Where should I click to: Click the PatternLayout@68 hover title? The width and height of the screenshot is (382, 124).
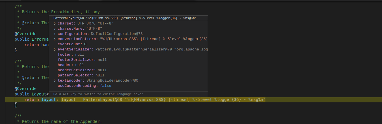125,18
